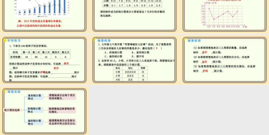269x135 pixels.
Task: Click the 65 cell in seed table
Action: pos(36,57)
